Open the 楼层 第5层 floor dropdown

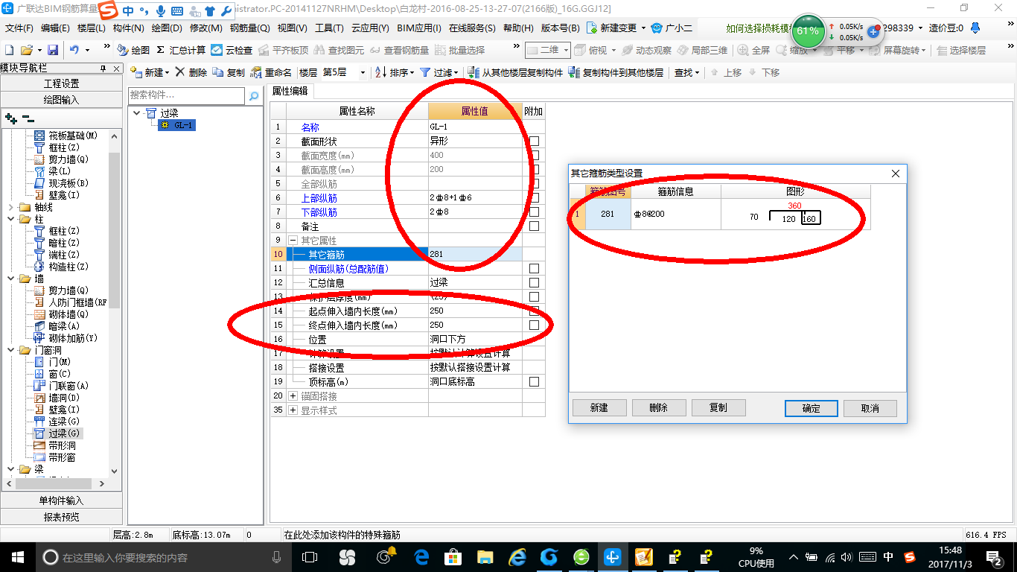pos(363,73)
